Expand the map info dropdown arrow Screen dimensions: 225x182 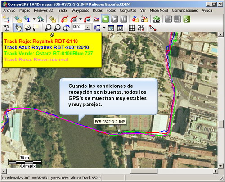[34, 19]
